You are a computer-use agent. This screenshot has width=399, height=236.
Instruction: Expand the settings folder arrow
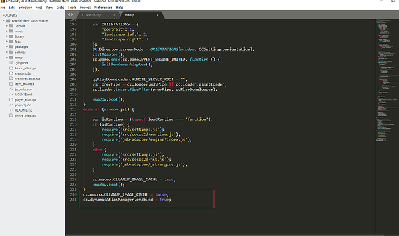point(6,52)
